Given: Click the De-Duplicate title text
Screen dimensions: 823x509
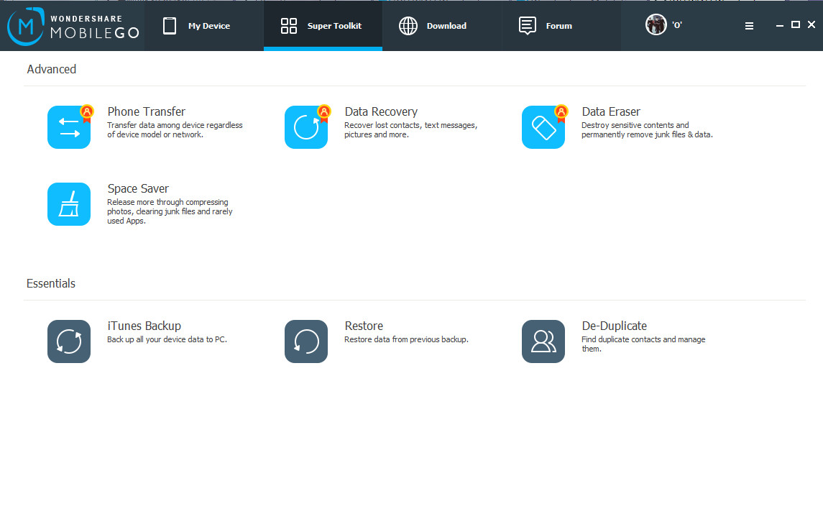Looking at the screenshot, I should point(614,326).
